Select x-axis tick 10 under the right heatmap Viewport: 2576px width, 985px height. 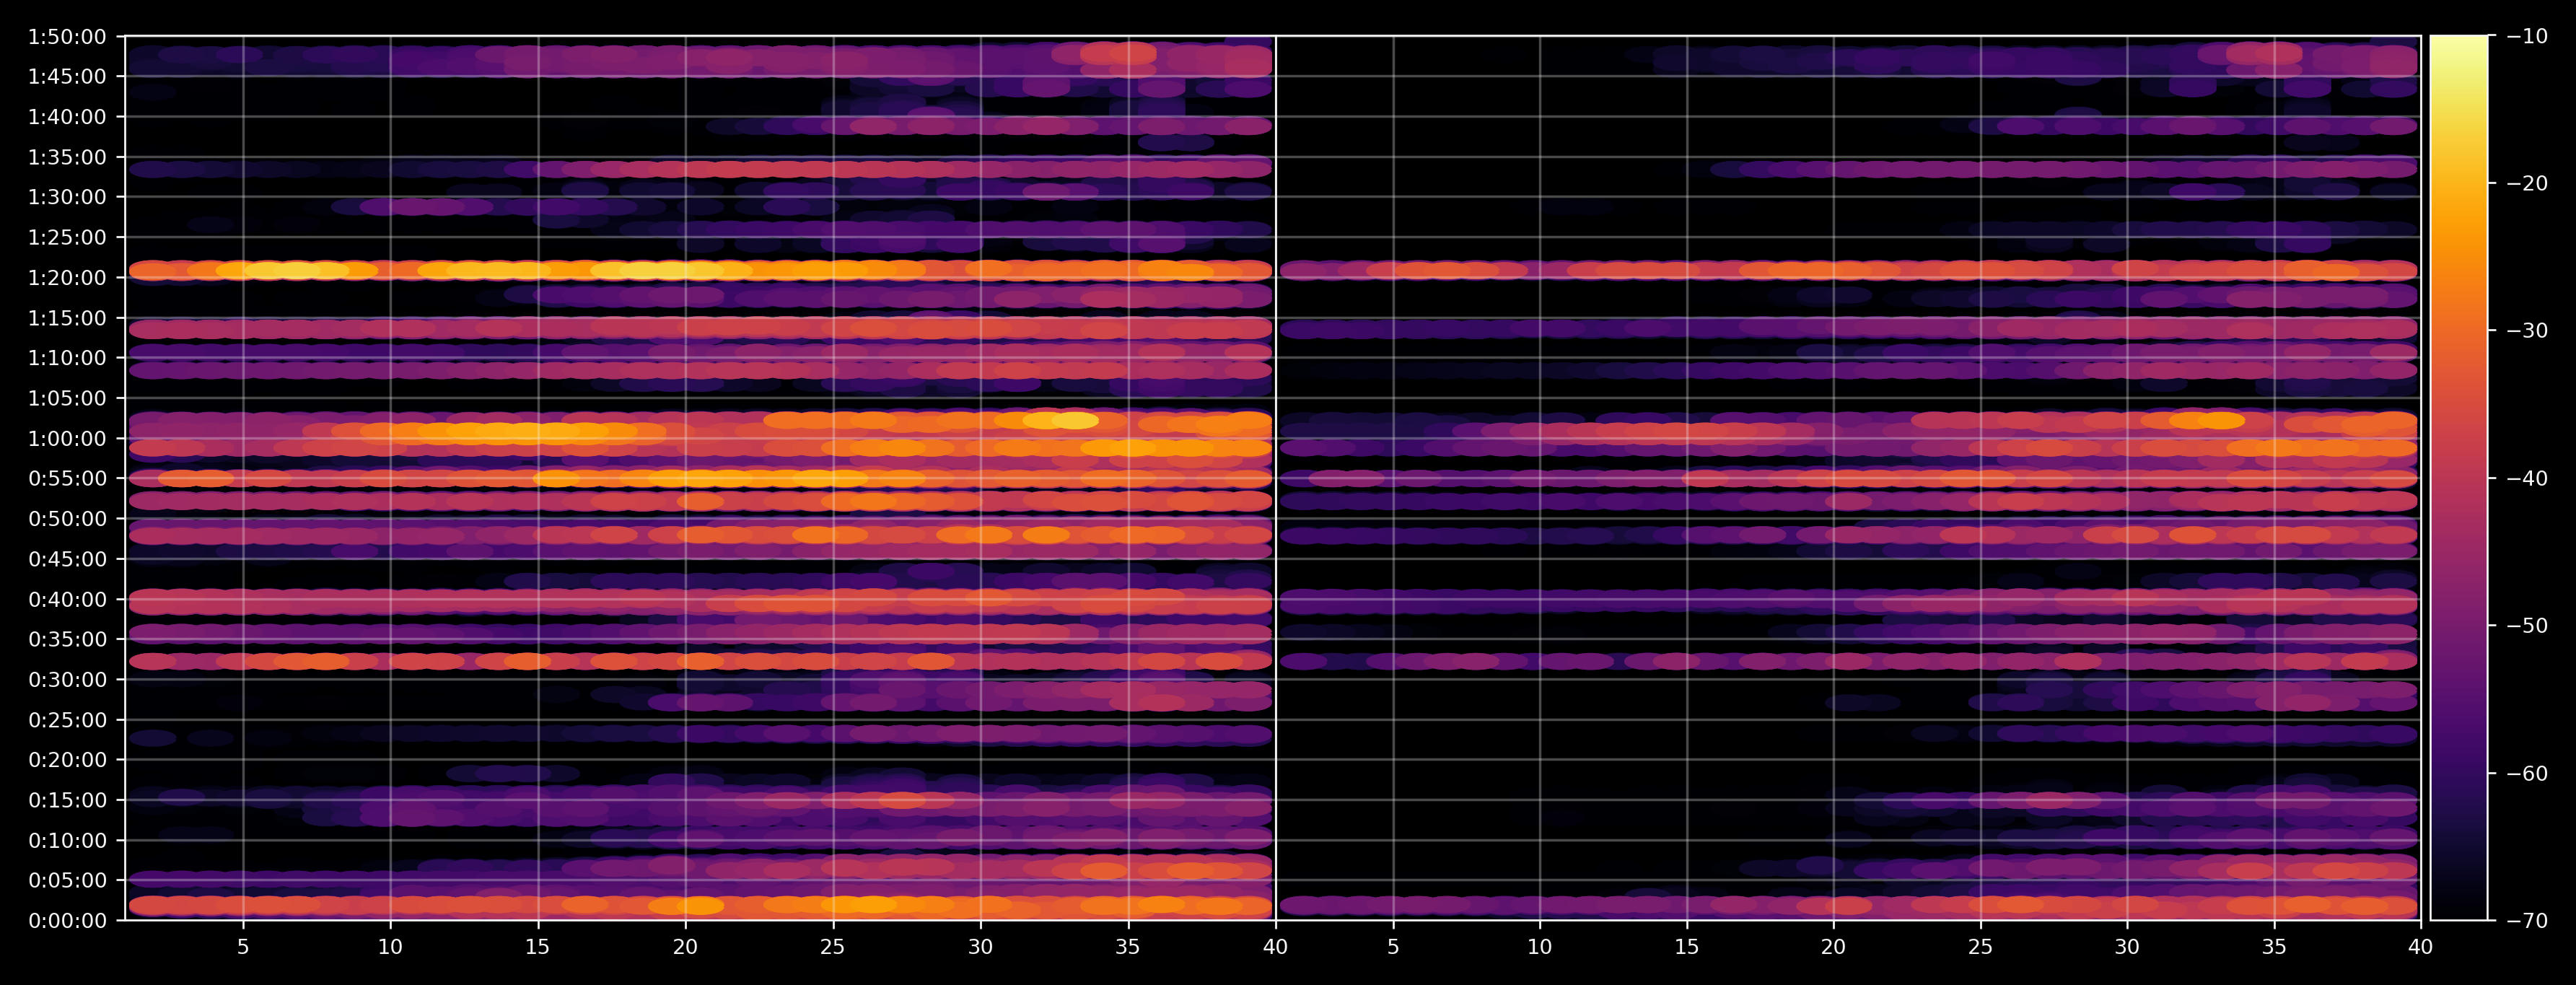1540,946
